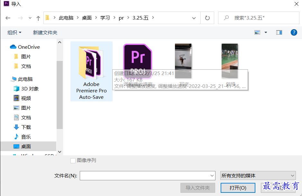302x196 pixels.
Task: Open 音乐 in the sidebar
Action: coord(26,137)
